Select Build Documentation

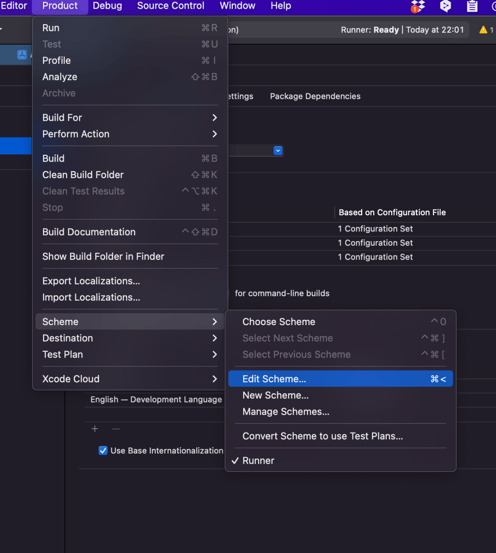pyautogui.click(x=130, y=232)
